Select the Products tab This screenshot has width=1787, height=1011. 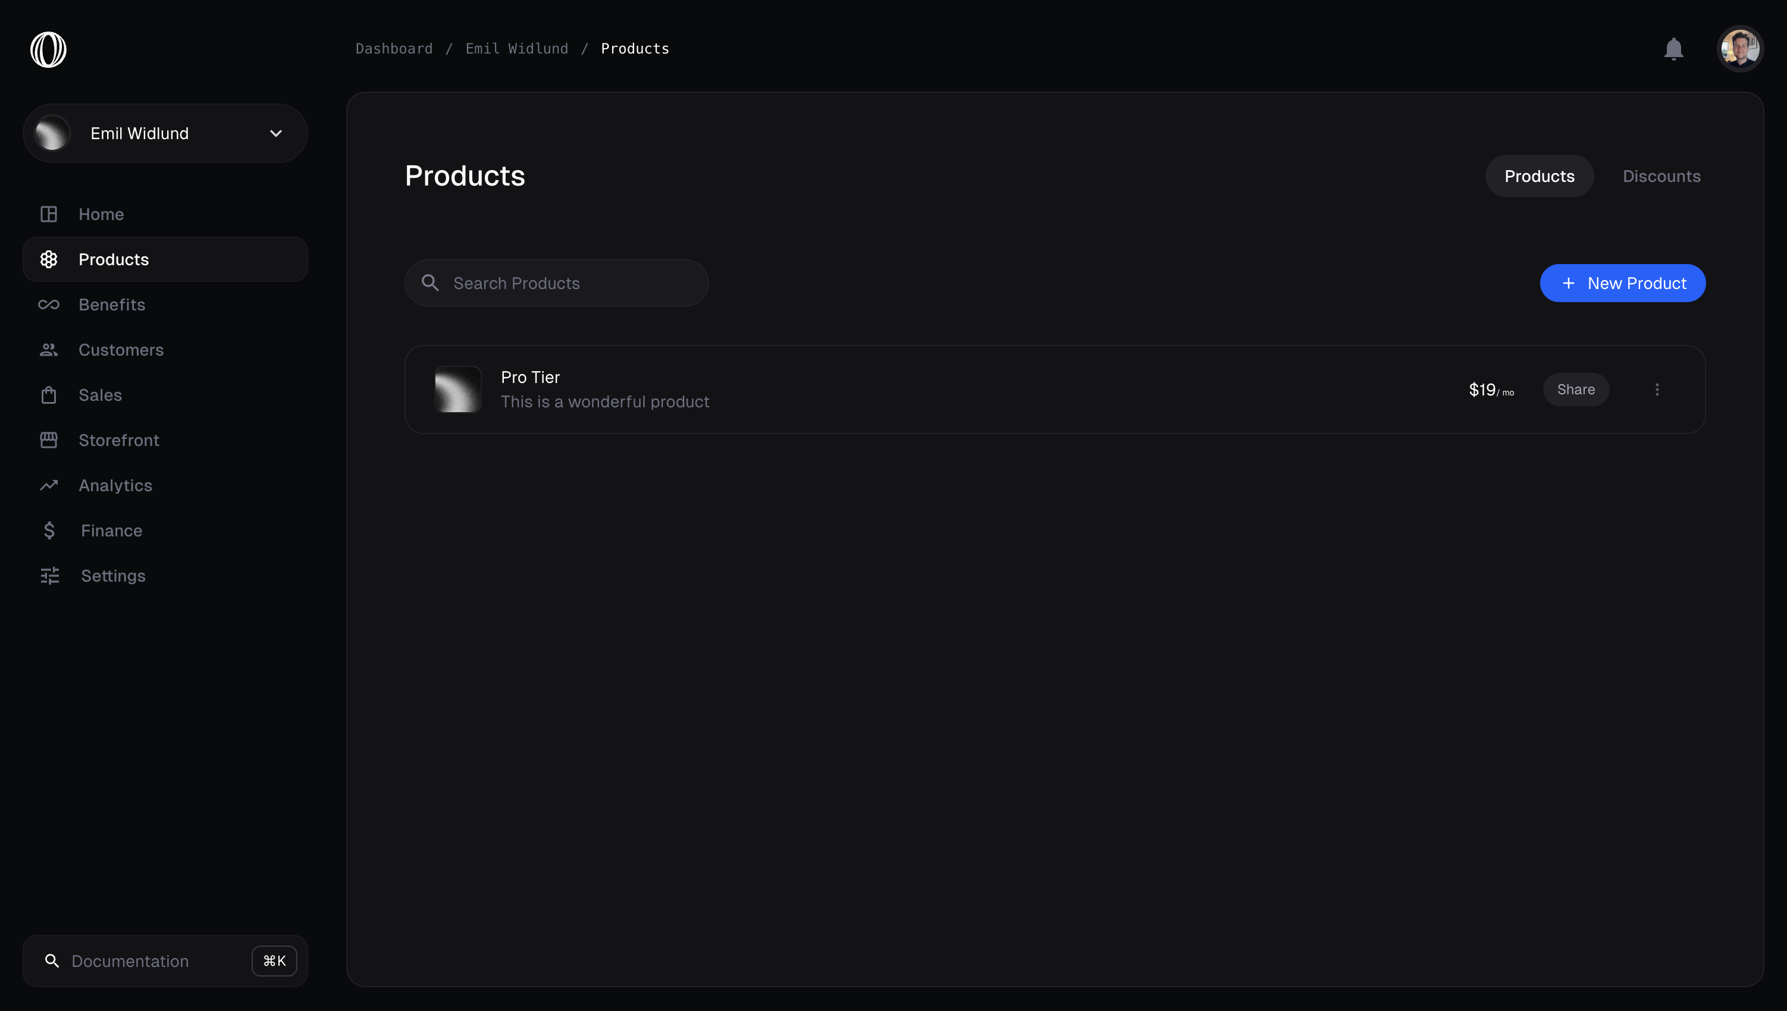point(1539,175)
